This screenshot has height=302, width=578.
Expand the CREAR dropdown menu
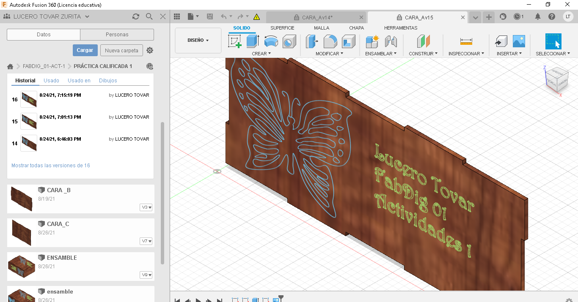pos(261,54)
